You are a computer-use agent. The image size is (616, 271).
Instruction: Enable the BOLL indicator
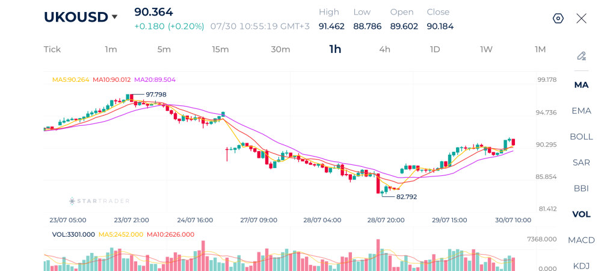[x=582, y=137]
